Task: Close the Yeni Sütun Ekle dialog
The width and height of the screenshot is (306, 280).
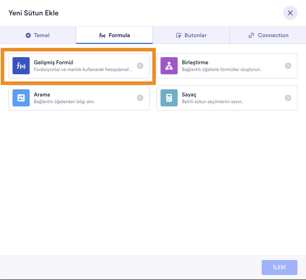Action: click(290, 13)
